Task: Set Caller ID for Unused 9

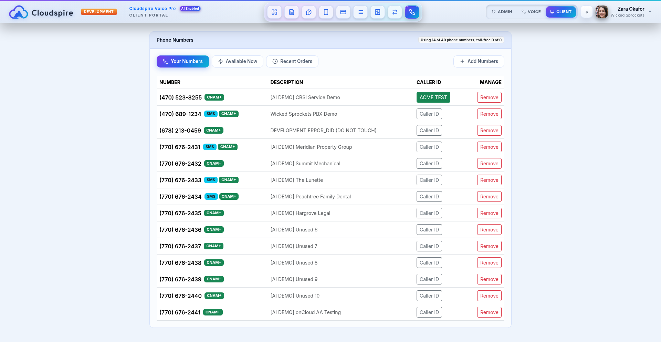Action: point(429,279)
